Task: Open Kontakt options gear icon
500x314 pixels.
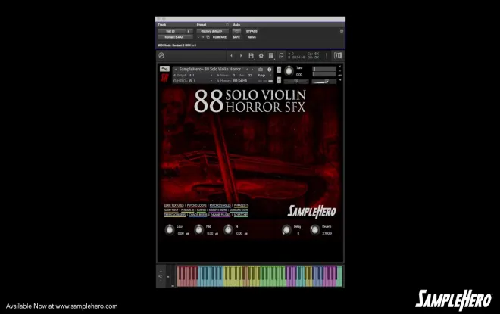Action: click(261, 55)
